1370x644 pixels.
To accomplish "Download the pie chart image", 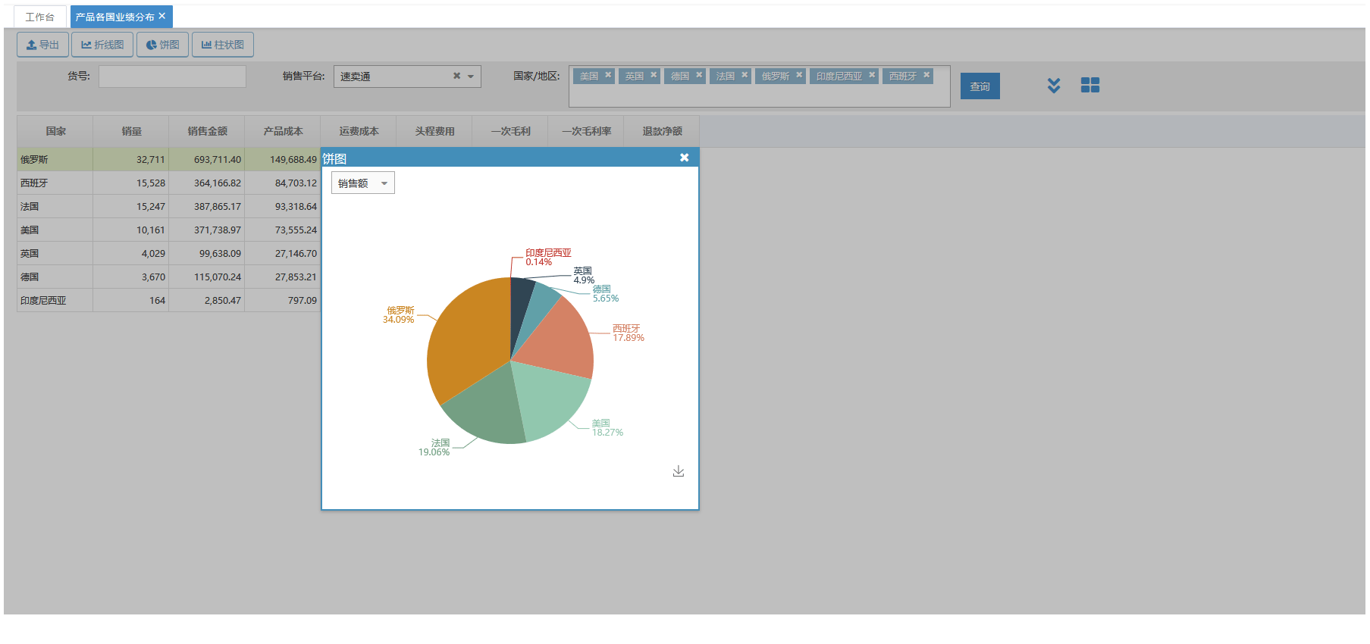I will pos(678,471).
